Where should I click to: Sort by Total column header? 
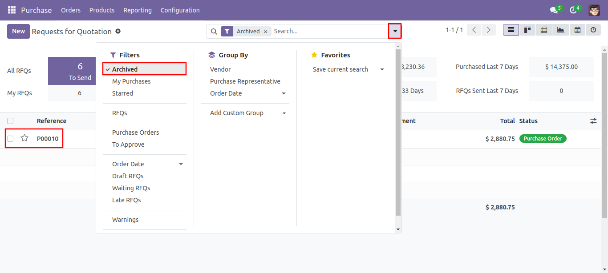(x=507, y=121)
